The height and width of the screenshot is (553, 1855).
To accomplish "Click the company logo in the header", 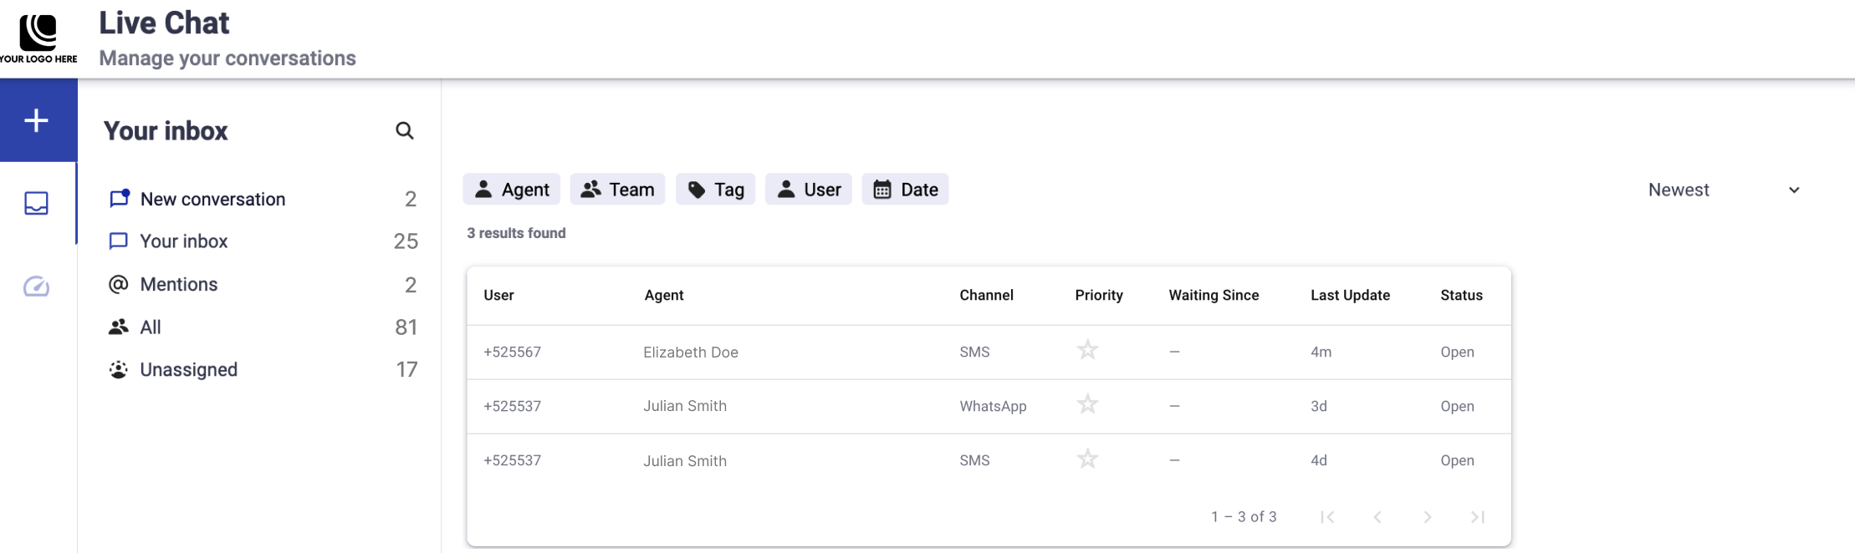I will (38, 38).
